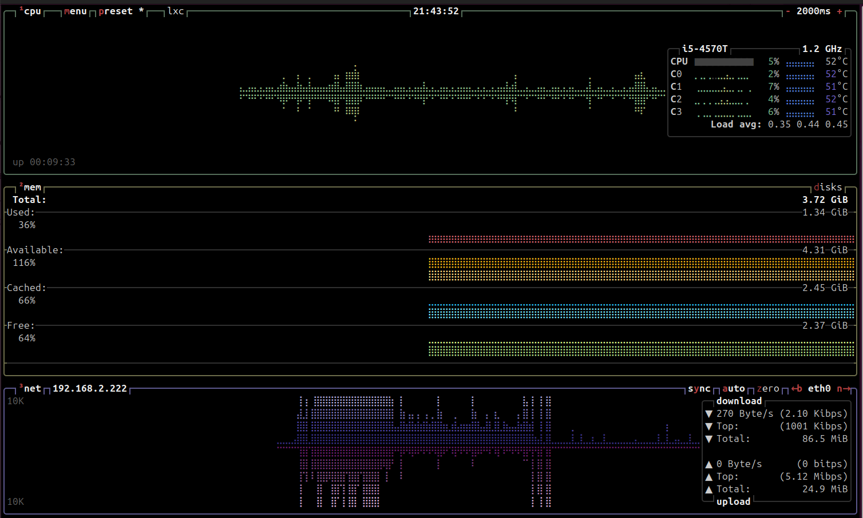Click the plus sign beside 2000ms
Viewport: 863px width, 518px height.
(840, 11)
